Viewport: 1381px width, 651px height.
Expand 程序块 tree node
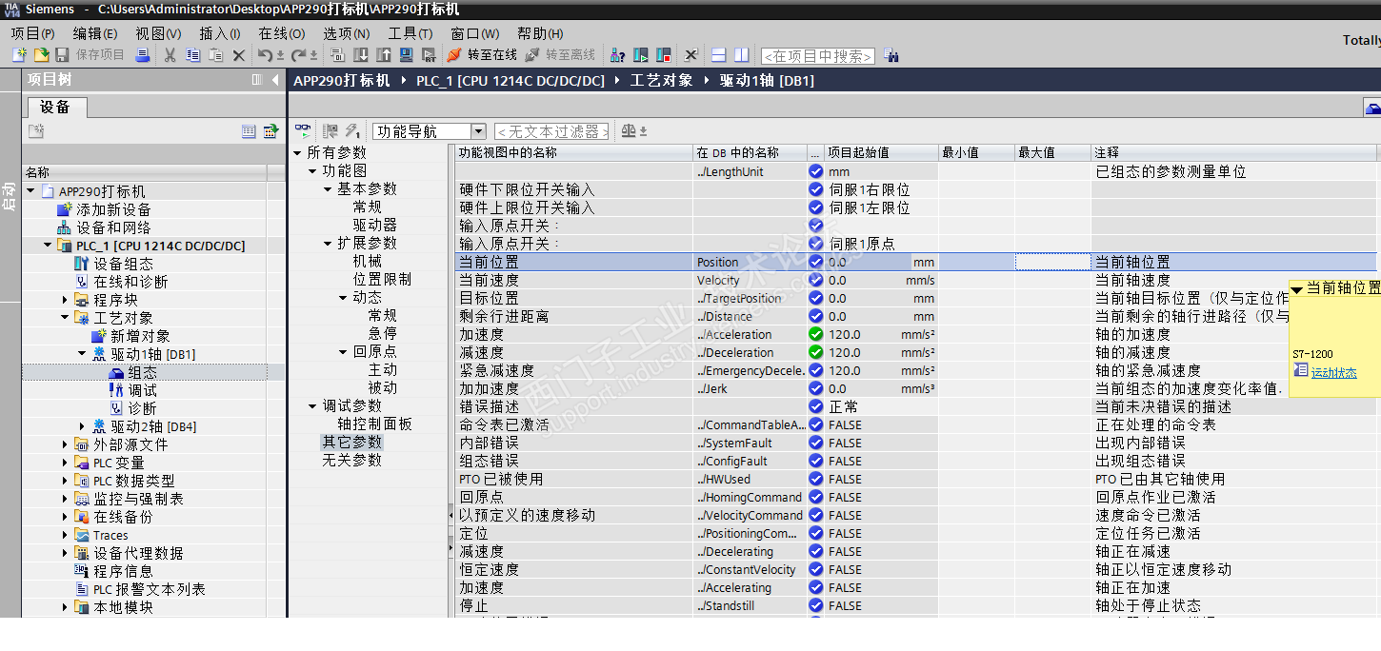(x=65, y=300)
